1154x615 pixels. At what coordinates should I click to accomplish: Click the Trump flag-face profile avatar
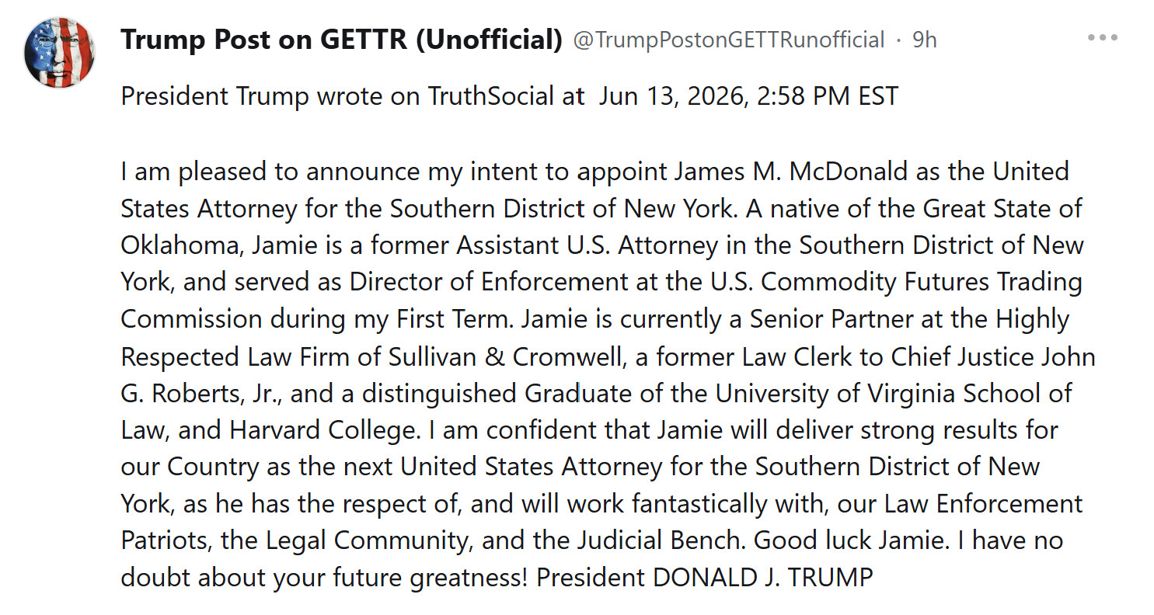pos(60,53)
